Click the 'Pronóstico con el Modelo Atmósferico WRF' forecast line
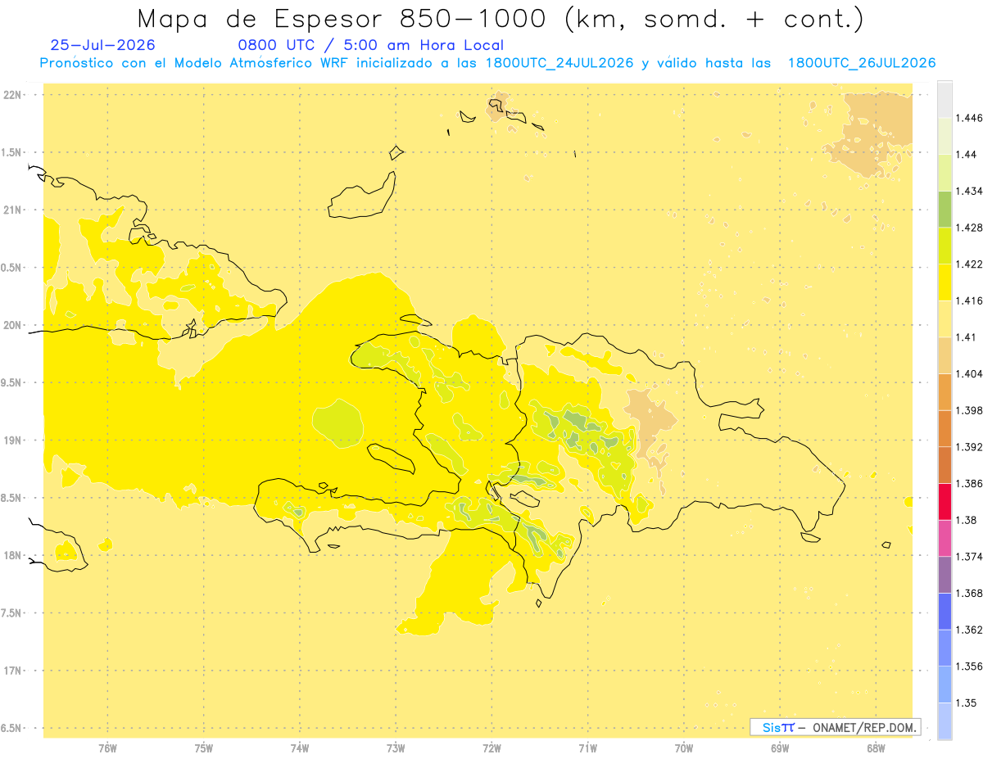983x759 pixels. (x=487, y=63)
